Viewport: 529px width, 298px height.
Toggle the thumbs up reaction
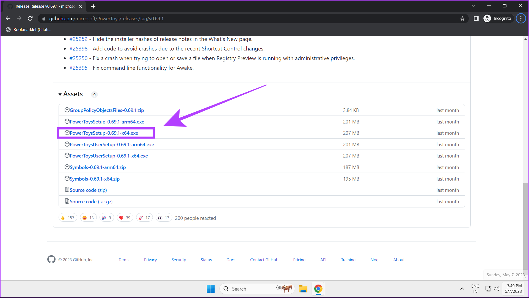pos(68,217)
